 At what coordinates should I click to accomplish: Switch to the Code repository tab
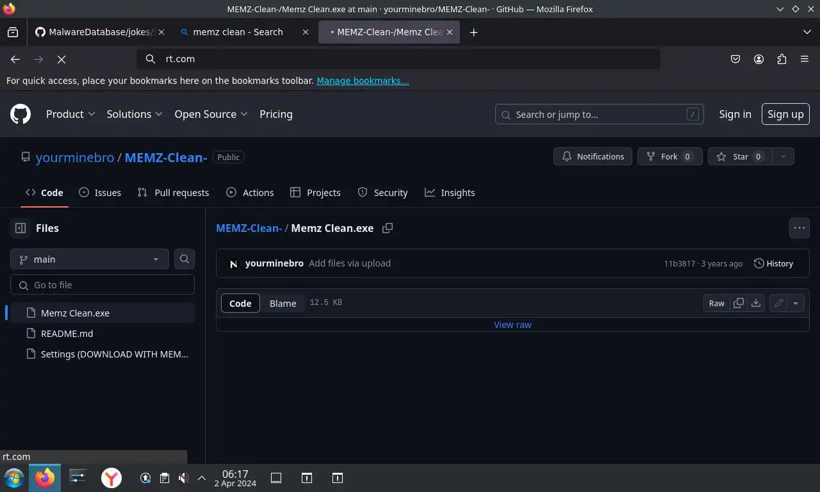[44, 193]
